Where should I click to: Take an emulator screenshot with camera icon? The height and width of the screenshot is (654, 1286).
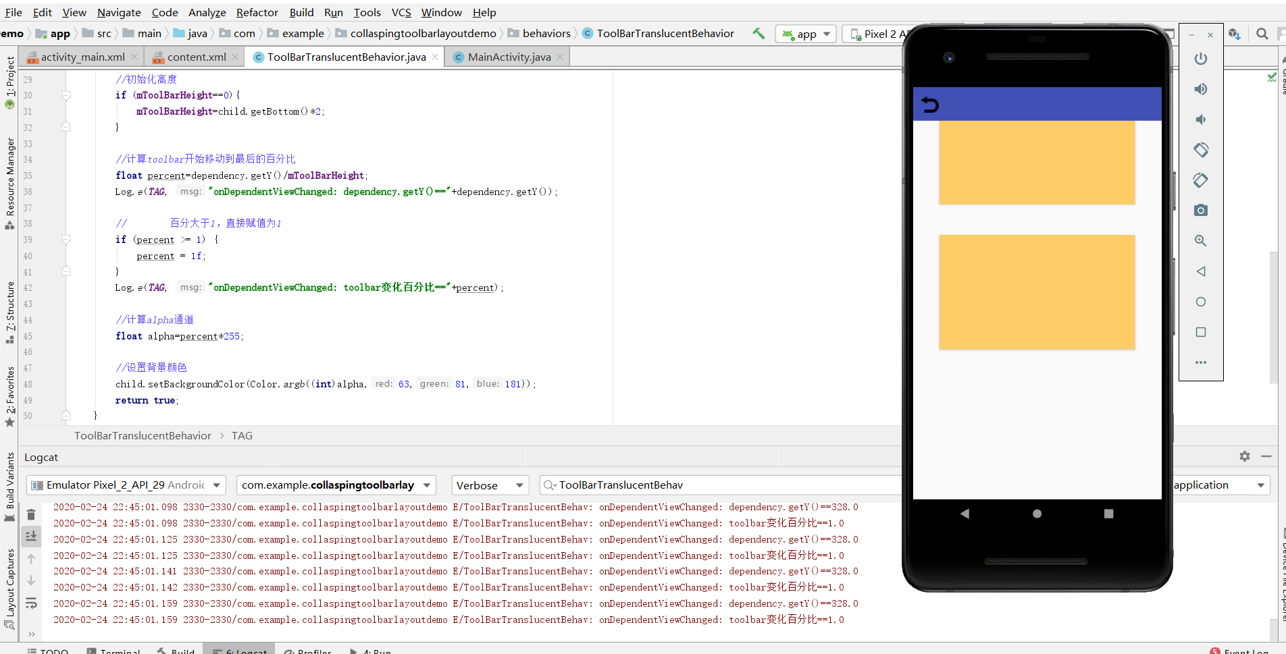pos(1200,211)
